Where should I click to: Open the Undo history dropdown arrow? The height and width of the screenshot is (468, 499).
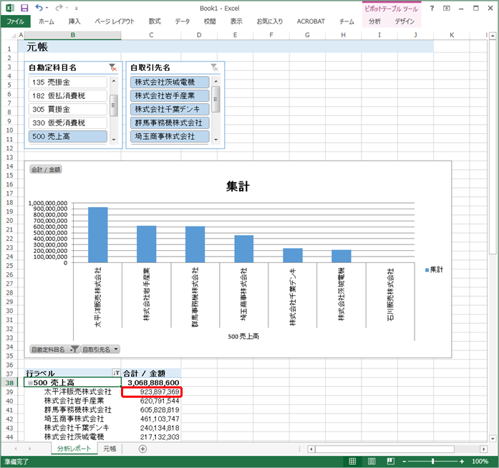(x=47, y=8)
